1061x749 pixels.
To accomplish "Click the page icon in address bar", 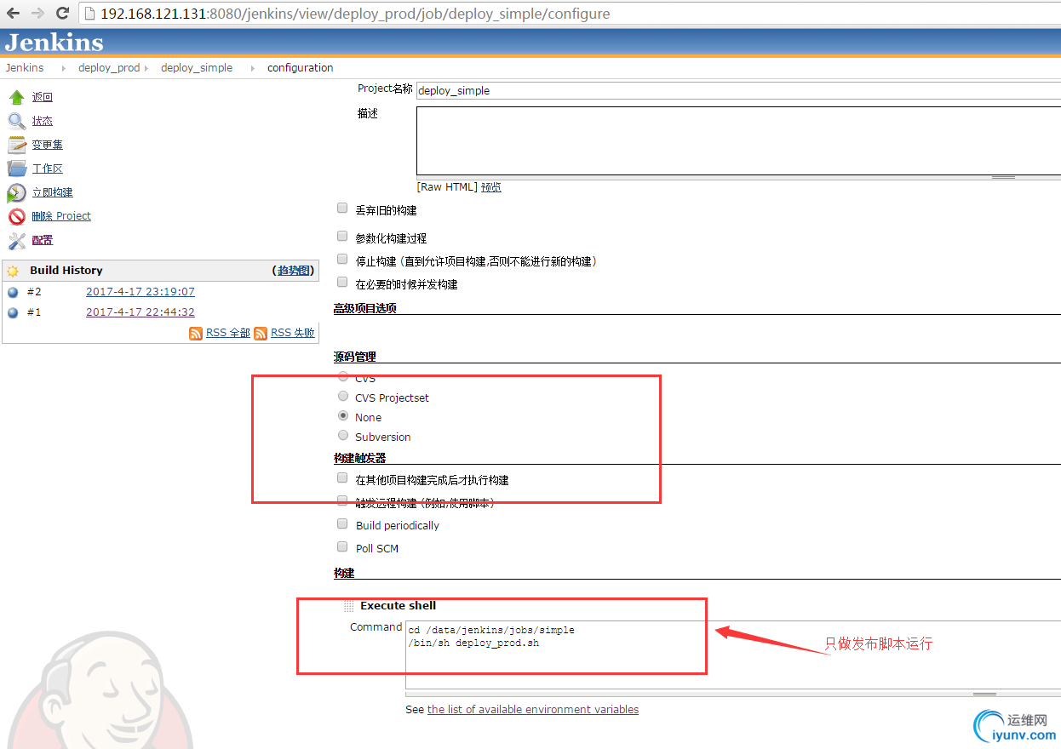I will tap(90, 14).
